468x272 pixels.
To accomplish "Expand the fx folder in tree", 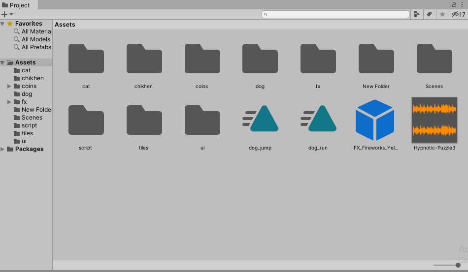I will point(9,102).
